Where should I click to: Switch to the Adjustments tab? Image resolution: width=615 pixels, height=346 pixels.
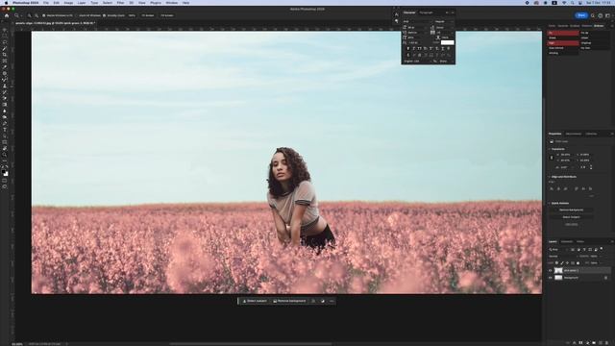[x=574, y=134]
